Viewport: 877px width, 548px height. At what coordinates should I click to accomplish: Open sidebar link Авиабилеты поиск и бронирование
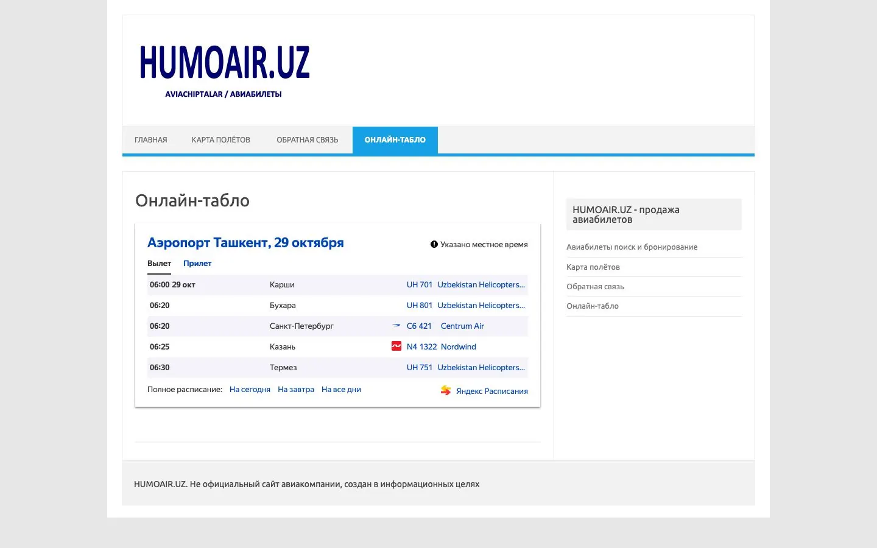pos(632,247)
